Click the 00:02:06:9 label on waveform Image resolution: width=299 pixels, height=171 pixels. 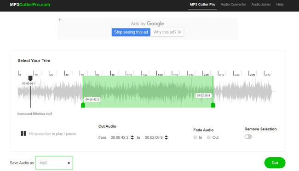coord(203,95)
